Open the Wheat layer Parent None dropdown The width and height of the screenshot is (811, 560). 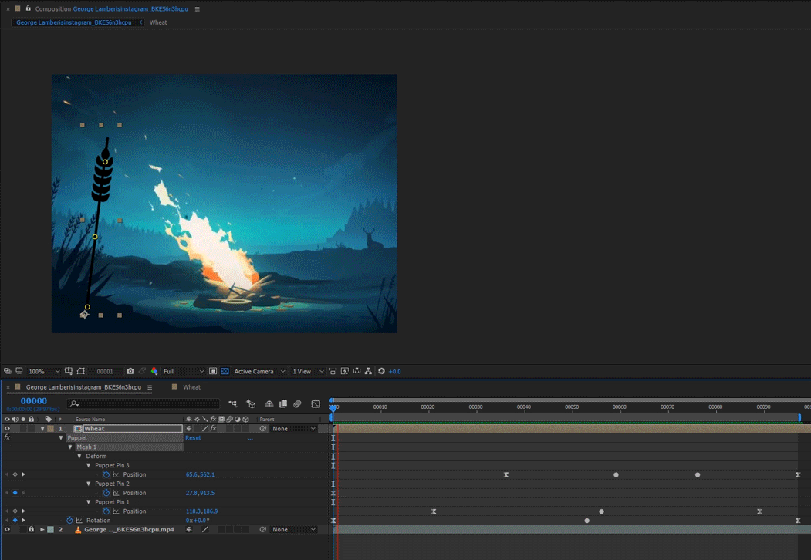294,429
